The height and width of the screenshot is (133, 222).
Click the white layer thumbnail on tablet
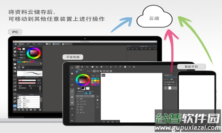click(170, 88)
